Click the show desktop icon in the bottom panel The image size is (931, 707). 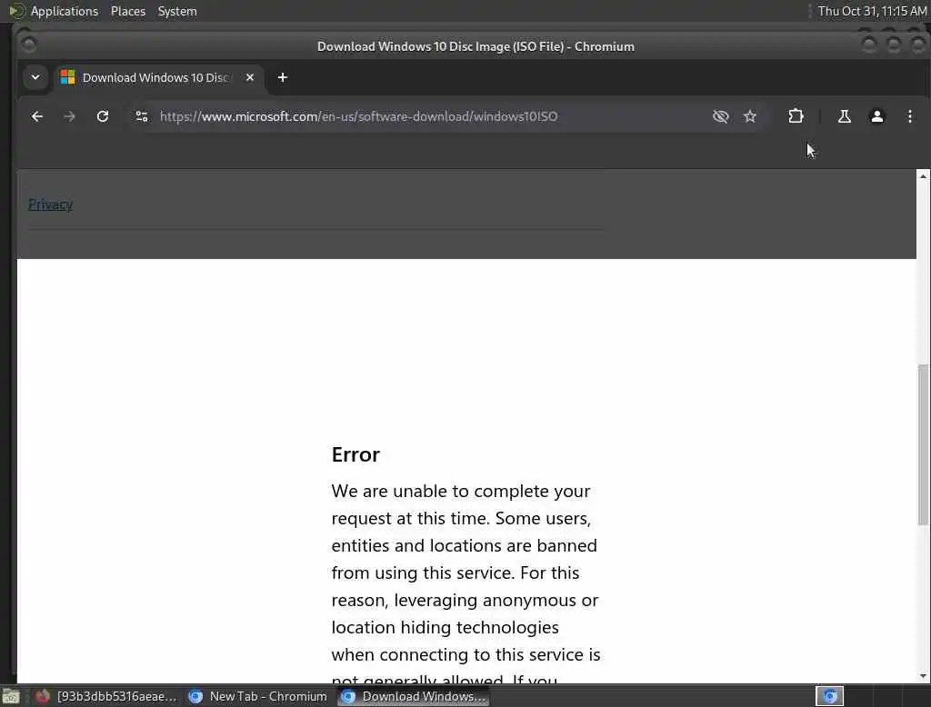[11, 696]
